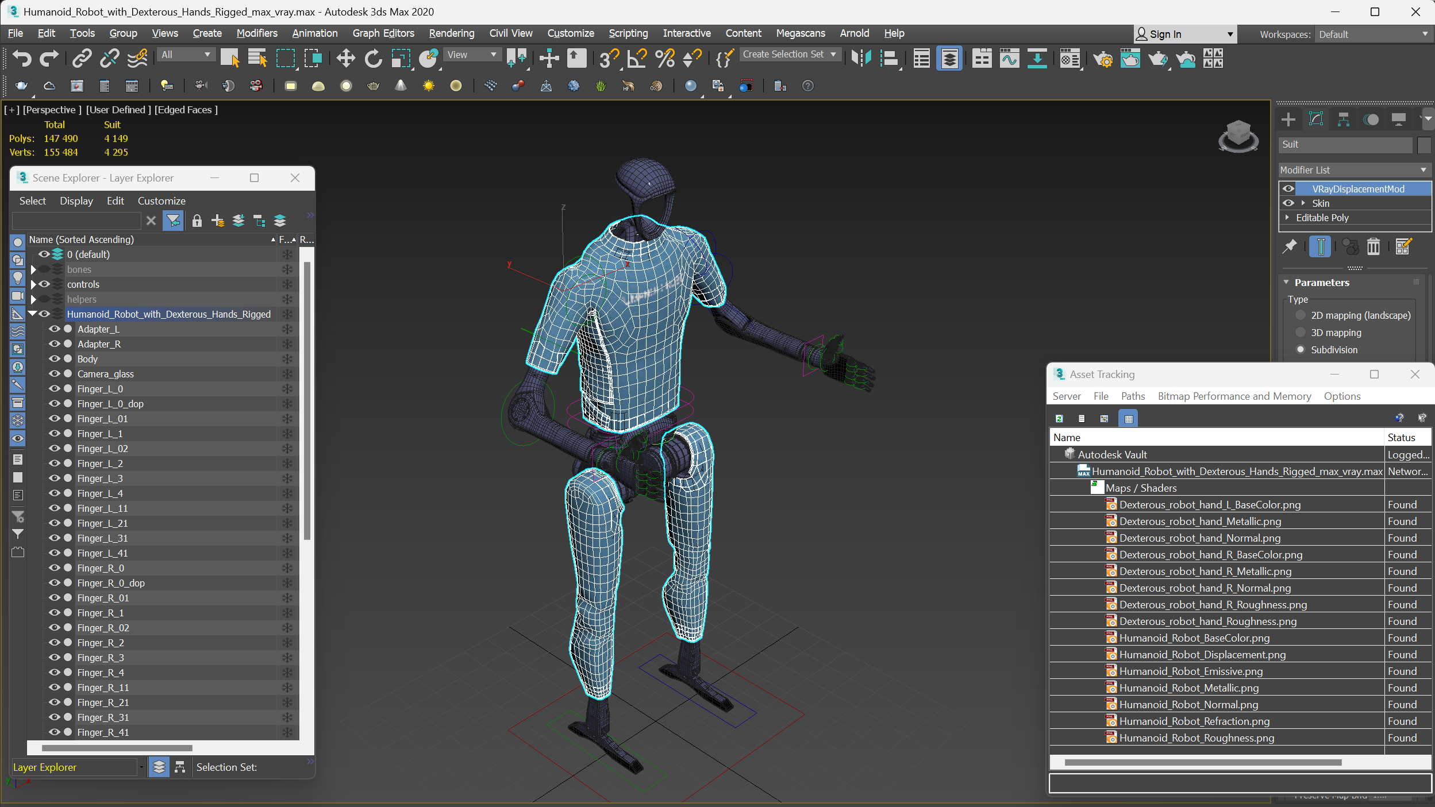The width and height of the screenshot is (1435, 807).
Task: Select Bitmap Performance and Memory tab
Action: pyautogui.click(x=1235, y=395)
